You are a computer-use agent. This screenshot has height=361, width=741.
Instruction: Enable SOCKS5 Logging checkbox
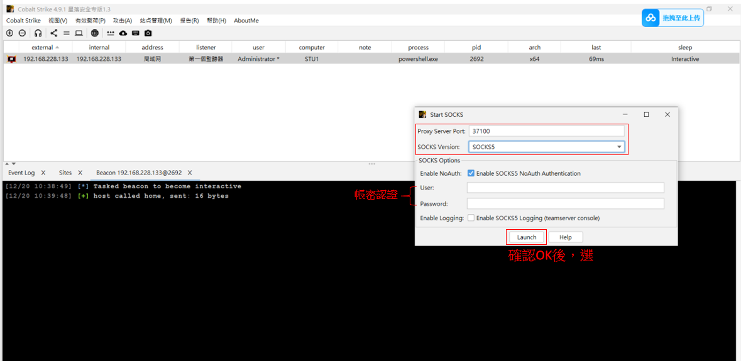pyautogui.click(x=471, y=218)
